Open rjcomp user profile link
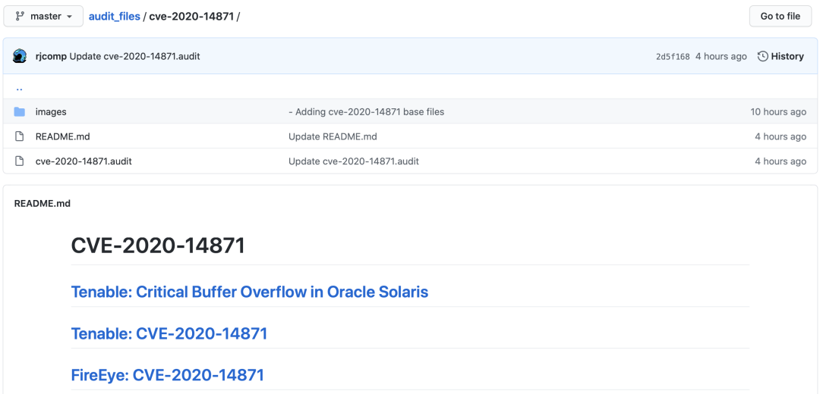Screen dimensions: 820x394 click(x=51, y=56)
